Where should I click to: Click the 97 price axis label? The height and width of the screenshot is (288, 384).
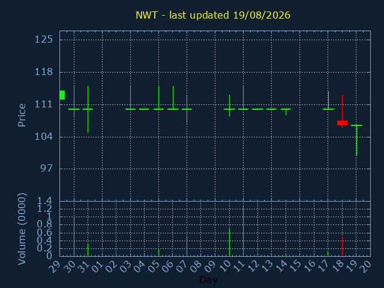pos(47,169)
